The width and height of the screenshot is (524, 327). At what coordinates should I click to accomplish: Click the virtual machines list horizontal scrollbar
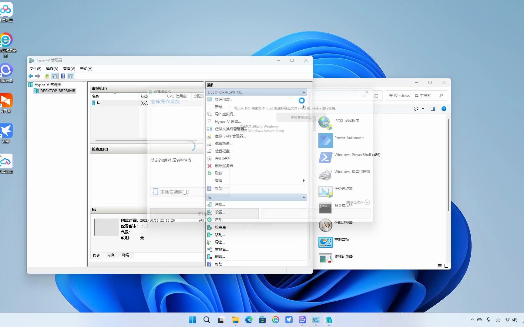pyautogui.click(x=146, y=141)
